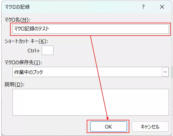Click the マクロの保存先(I) label
Viewport: 173px width, 136px height.
pos(23,62)
